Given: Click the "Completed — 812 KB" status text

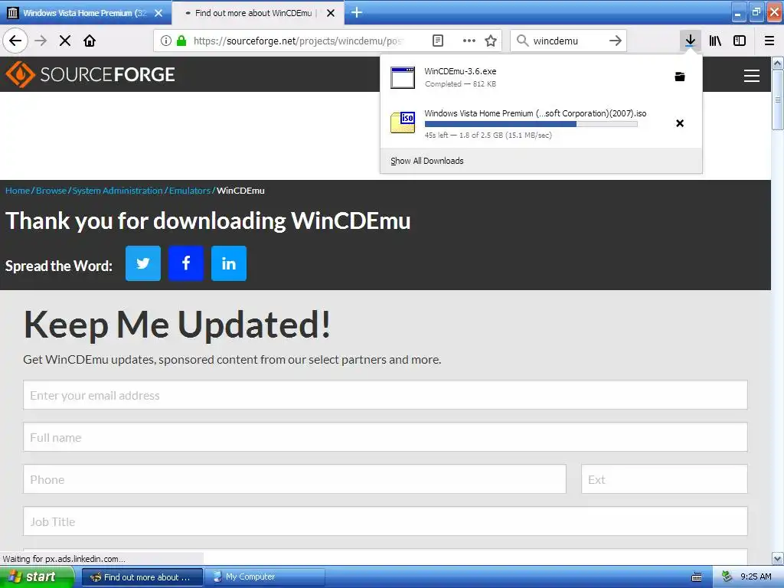Looking at the screenshot, I should pyautogui.click(x=460, y=84).
